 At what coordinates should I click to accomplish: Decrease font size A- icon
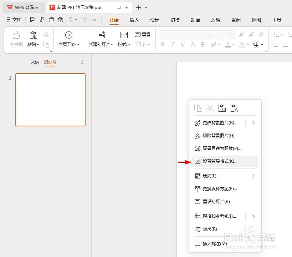(x=251, y=35)
